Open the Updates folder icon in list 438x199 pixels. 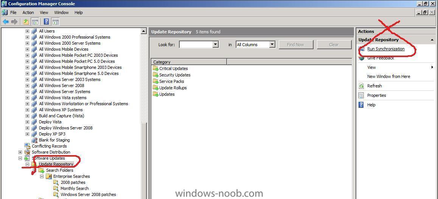coord(155,94)
